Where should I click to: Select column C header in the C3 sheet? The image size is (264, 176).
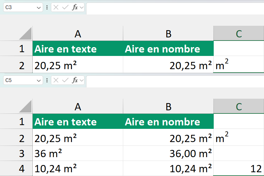(239, 34)
